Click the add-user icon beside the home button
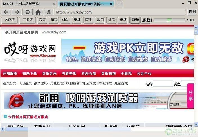198x137 pixels. 49,12
